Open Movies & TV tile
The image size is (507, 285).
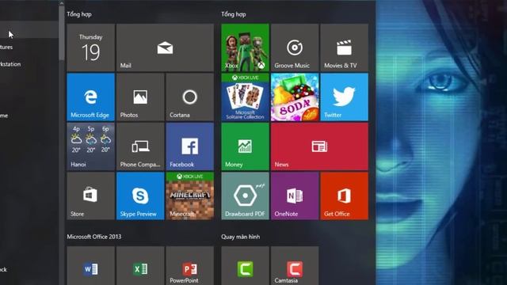345,47
